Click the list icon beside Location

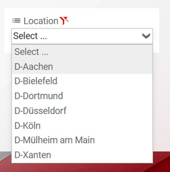[16, 21]
